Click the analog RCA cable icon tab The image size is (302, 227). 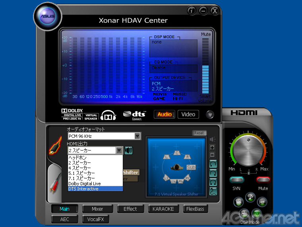(55, 183)
